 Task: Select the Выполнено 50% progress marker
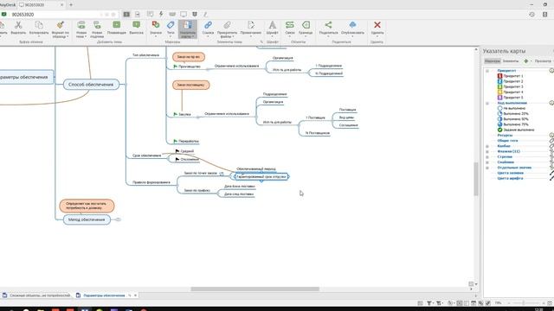499,119
